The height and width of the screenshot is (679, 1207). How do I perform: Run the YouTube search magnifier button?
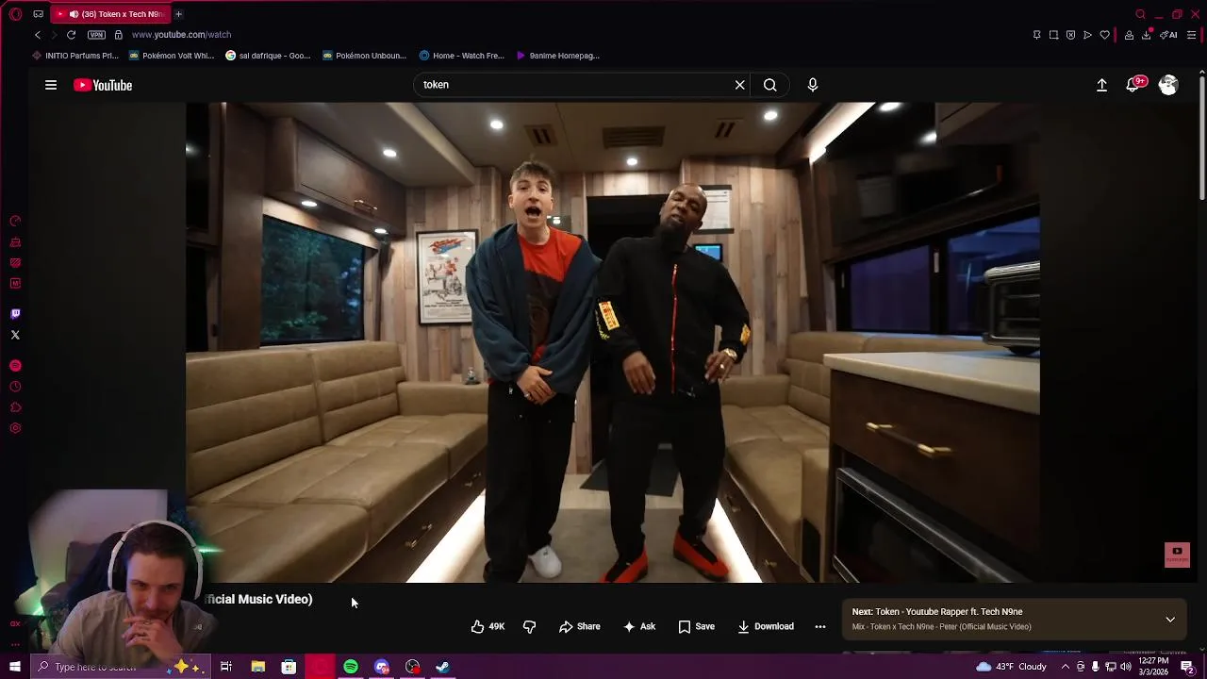(770, 85)
